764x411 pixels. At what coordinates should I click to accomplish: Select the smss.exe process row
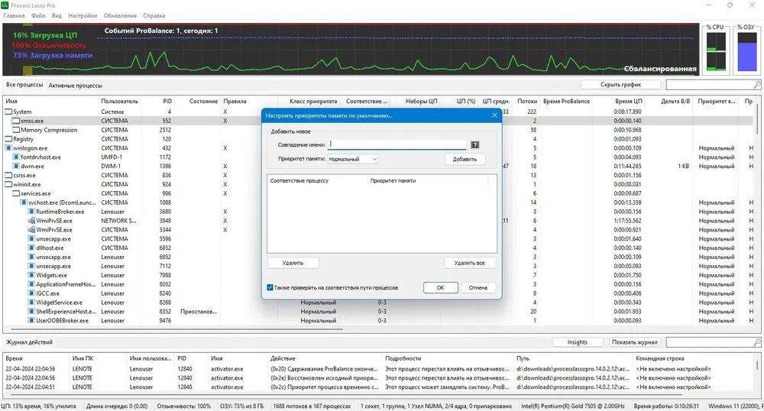pyautogui.click(x=377, y=121)
